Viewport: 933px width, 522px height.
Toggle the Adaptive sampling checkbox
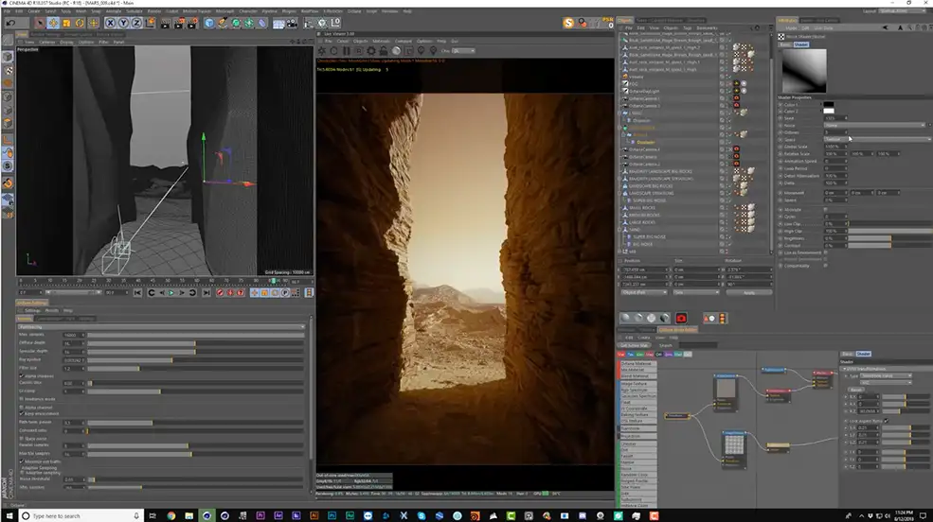point(22,473)
